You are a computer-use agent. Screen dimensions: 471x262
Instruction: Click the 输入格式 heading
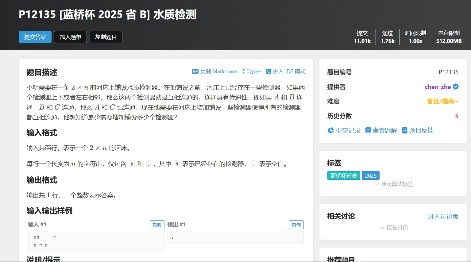42,133
